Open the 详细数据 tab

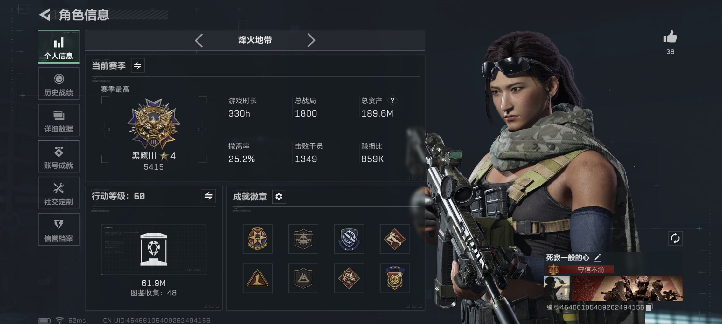(x=59, y=120)
